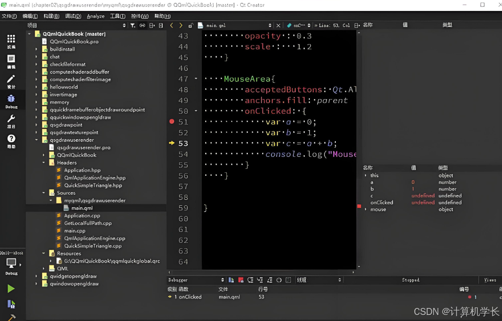Open the 调试(D) debug menu
502x321 pixels.
pyautogui.click(x=73, y=16)
